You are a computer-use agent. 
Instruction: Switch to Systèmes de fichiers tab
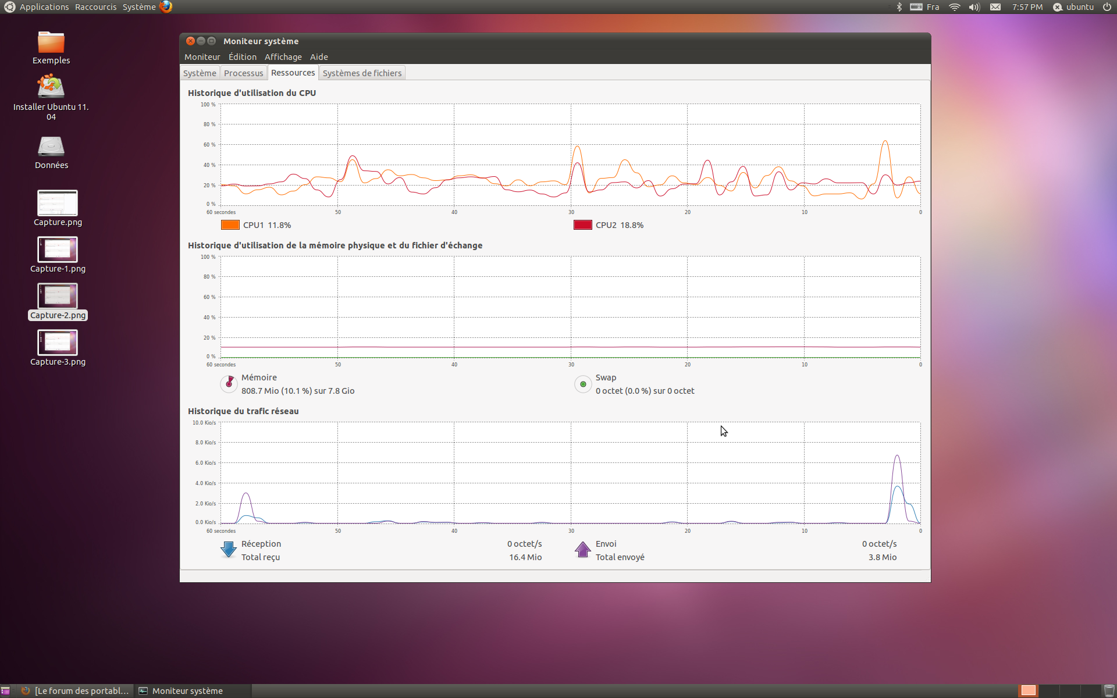coord(362,73)
